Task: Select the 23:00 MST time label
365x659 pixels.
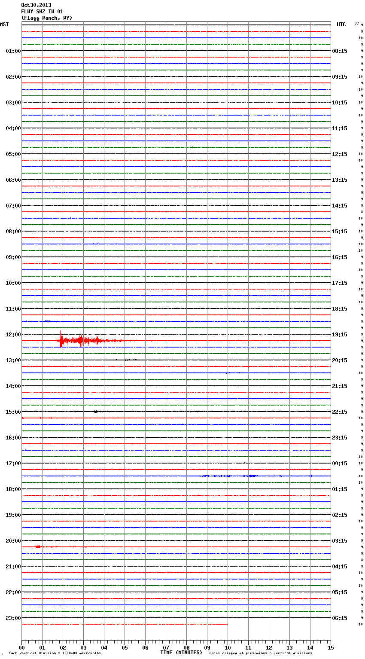Action: pyautogui.click(x=13, y=618)
